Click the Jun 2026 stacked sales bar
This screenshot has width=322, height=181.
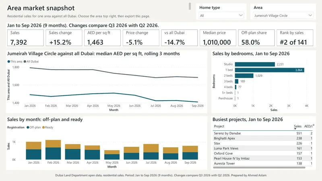click(132, 153)
